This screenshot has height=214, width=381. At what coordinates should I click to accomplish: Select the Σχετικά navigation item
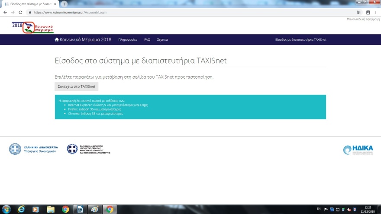point(162,40)
